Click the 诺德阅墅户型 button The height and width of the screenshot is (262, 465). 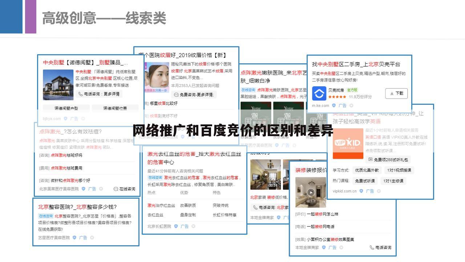coord(66,108)
